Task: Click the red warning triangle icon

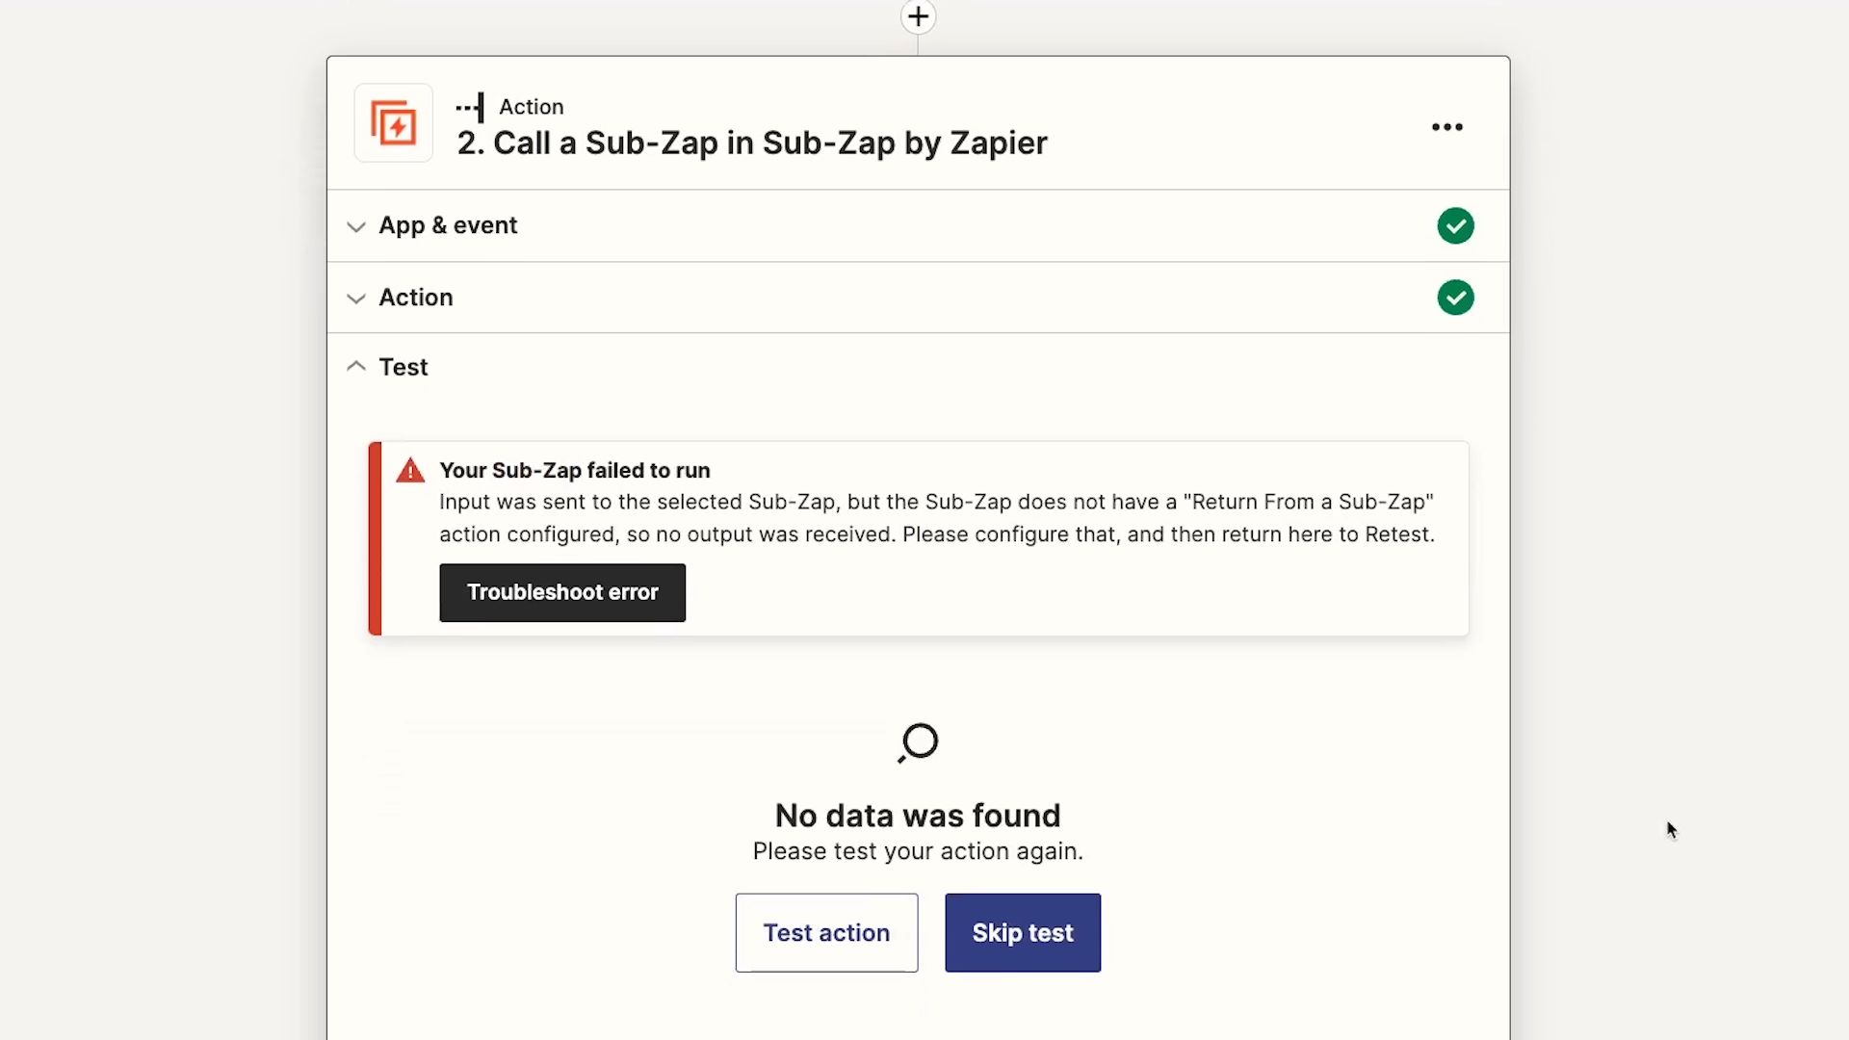Action: pos(410,471)
